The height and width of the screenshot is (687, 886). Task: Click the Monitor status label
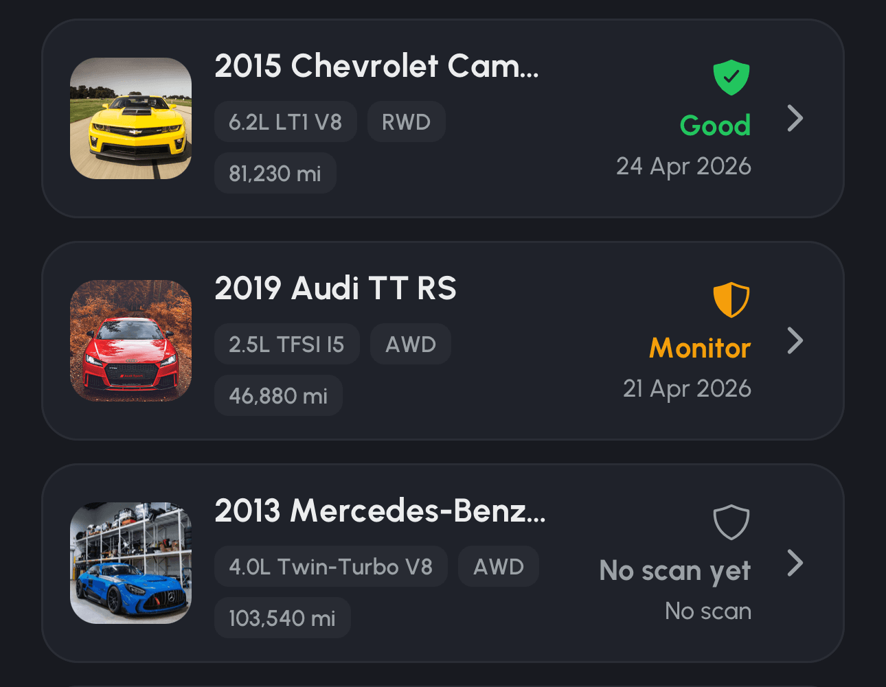pos(700,348)
